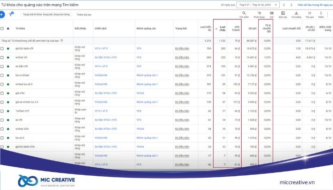
Task: Click the Báo cáo report icon
Action: [283, 13]
